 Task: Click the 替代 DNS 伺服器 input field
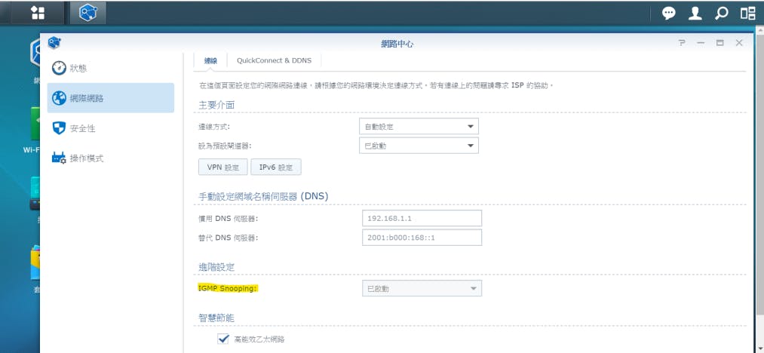pyautogui.click(x=422, y=238)
